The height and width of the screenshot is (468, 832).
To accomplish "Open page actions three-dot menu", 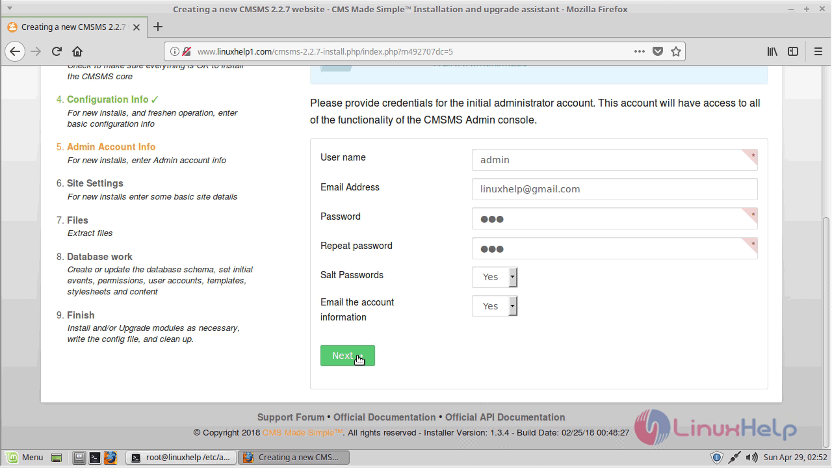I will [640, 51].
